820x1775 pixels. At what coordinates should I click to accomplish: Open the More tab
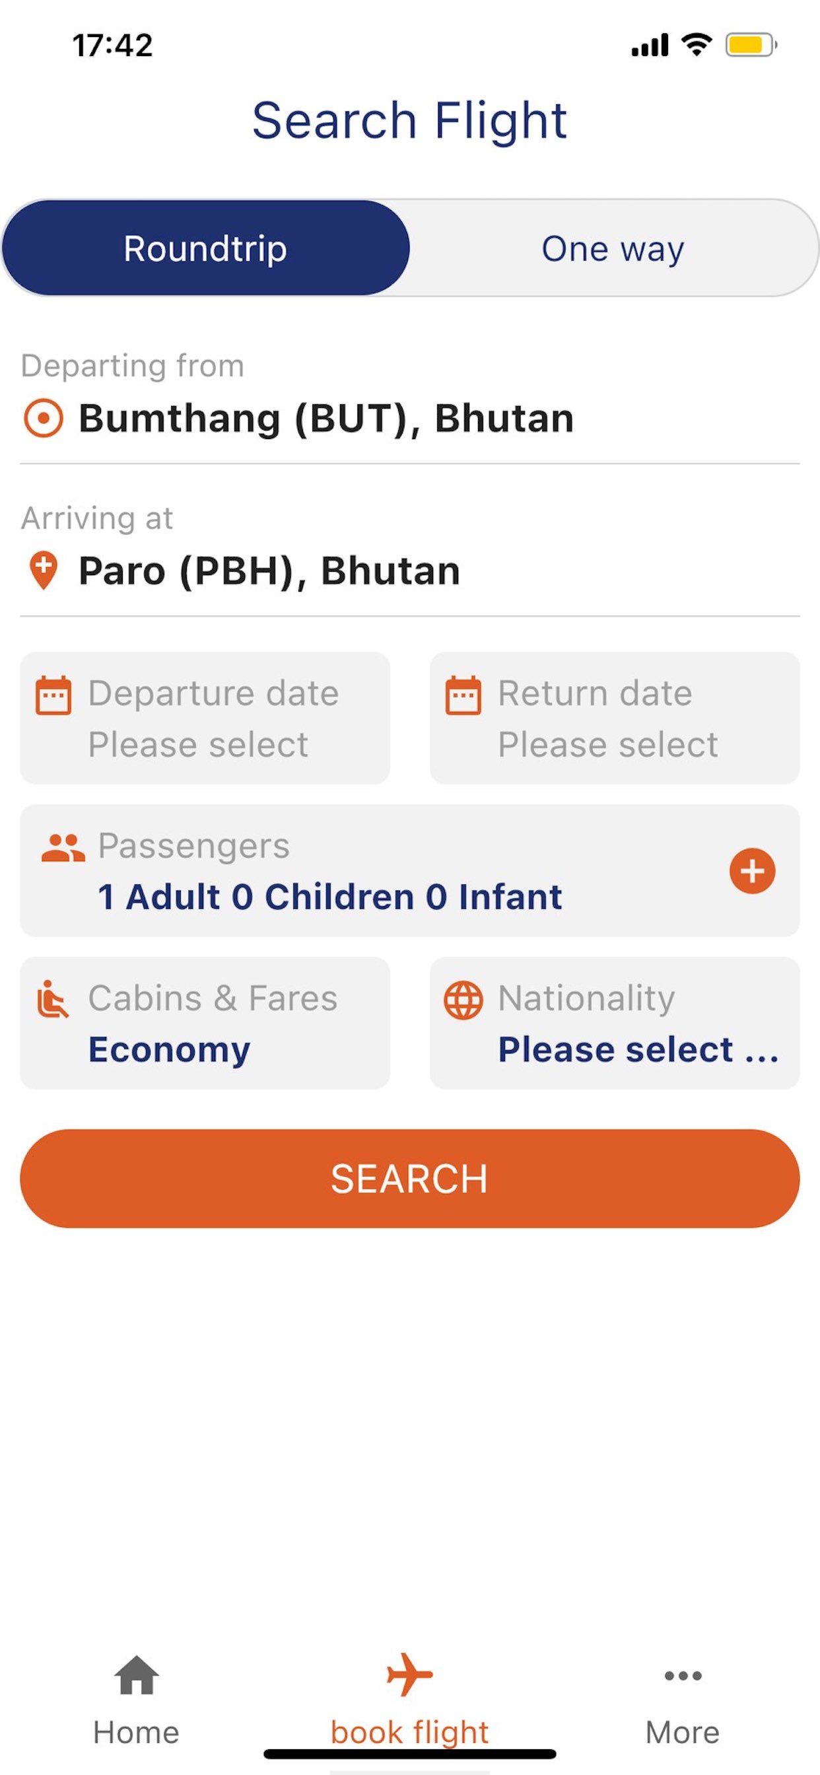(682, 1699)
